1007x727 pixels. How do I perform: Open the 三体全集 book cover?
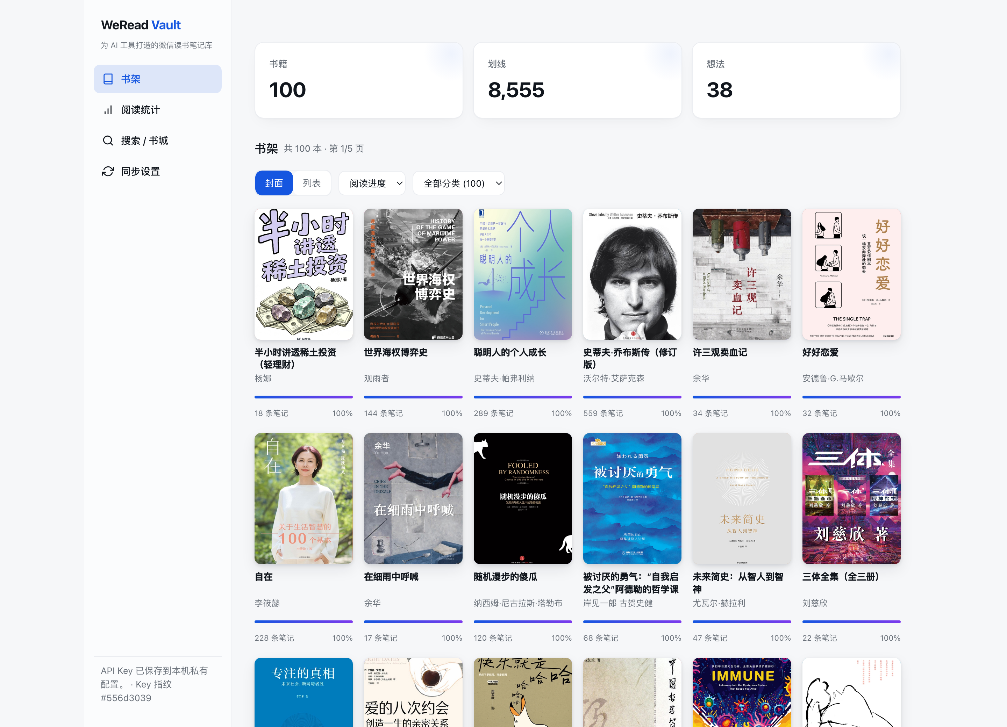851,499
